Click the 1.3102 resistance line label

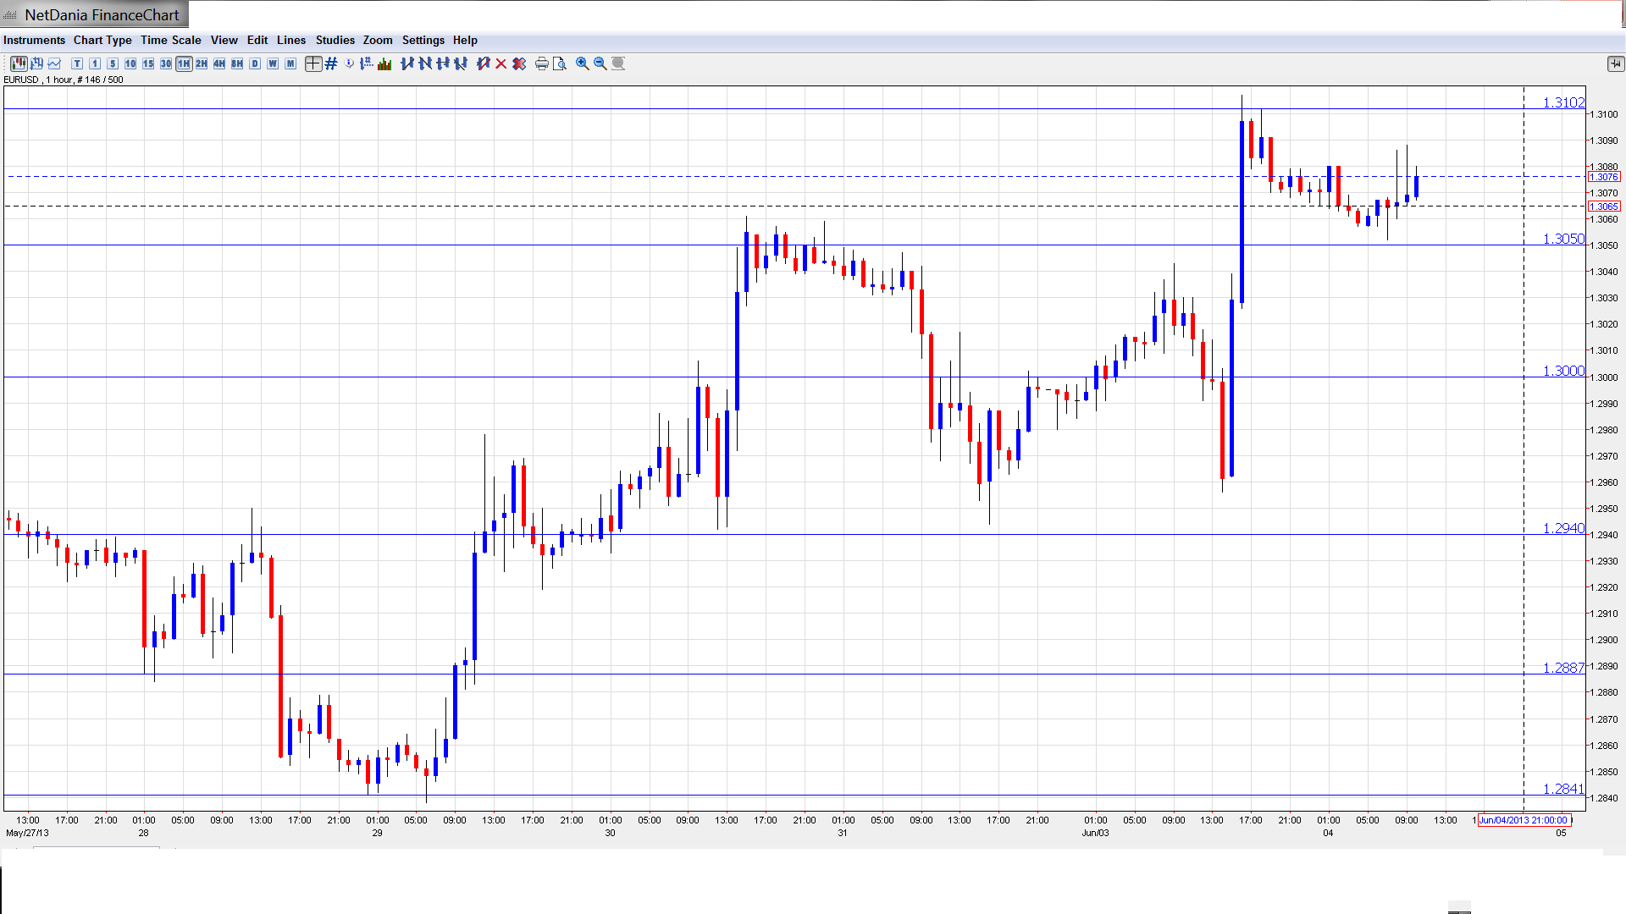tap(1562, 102)
